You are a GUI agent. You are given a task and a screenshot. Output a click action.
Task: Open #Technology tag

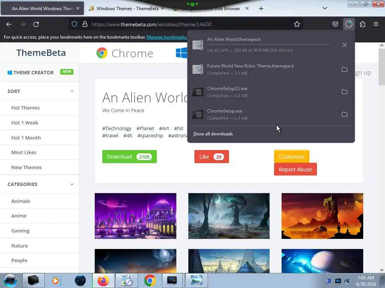(117, 128)
